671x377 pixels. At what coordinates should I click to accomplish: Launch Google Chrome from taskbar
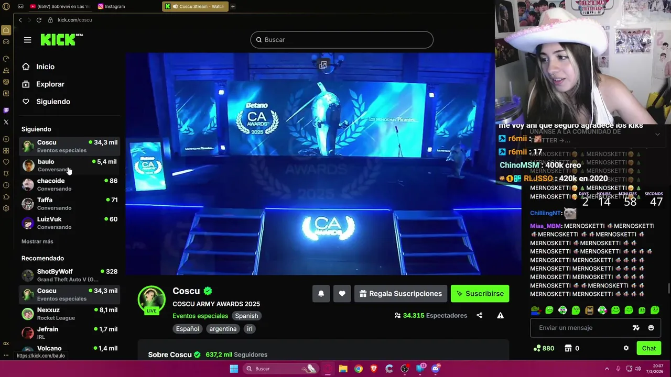(358, 369)
